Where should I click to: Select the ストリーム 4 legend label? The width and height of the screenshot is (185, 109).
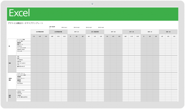tap(101, 28)
